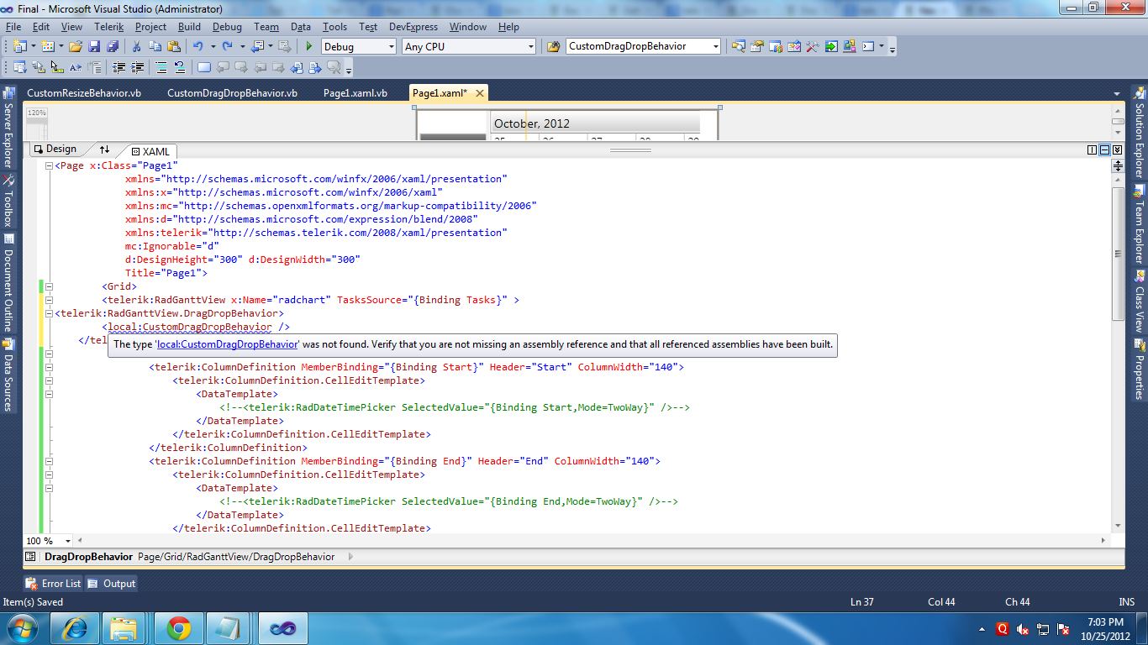Open the Error List panel
This screenshot has width=1148, height=645.
(54, 584)
